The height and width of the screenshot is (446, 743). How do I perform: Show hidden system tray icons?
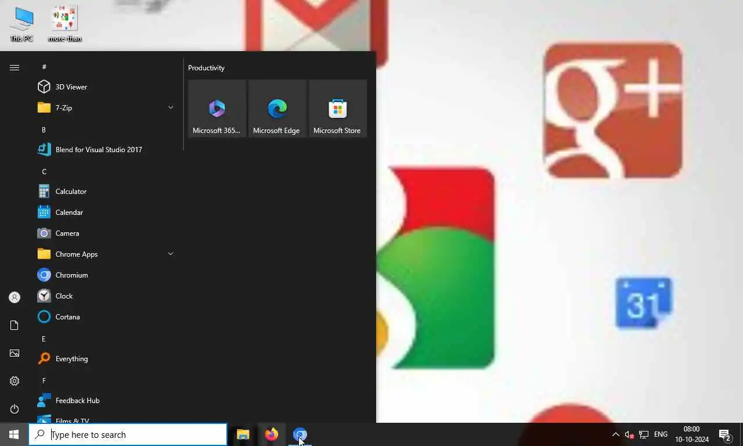pyautogui.click(x=615, y=434)
